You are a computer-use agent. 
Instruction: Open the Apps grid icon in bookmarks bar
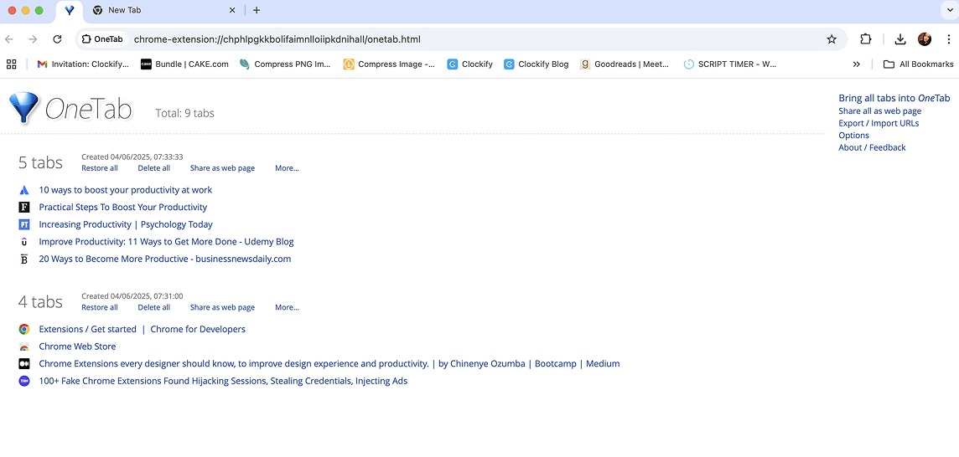[11, 64]
